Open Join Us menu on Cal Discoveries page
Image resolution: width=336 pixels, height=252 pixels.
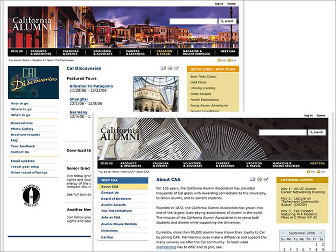coord(16,51)
